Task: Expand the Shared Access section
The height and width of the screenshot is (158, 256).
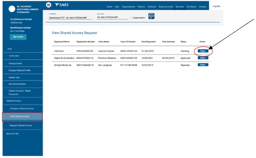Action: pyautogui.click(x=14, y=101)
